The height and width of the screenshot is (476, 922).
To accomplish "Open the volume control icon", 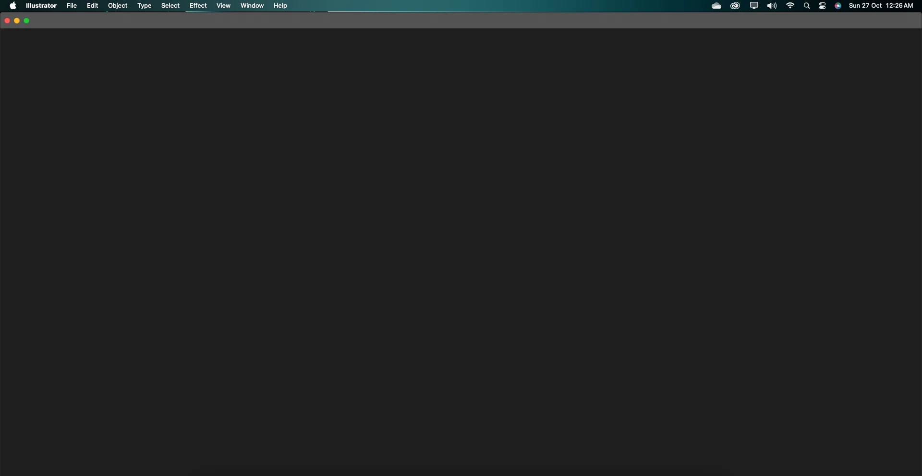I will [772, 6].
